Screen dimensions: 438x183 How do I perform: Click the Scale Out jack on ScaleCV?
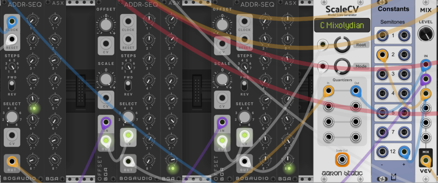point(342,159)
